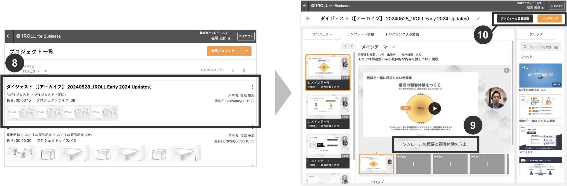Viewport: 567px width, 186px height.
Task: Rename メインテーマ with the pencil icon
Action: click(x=394, y=47)
